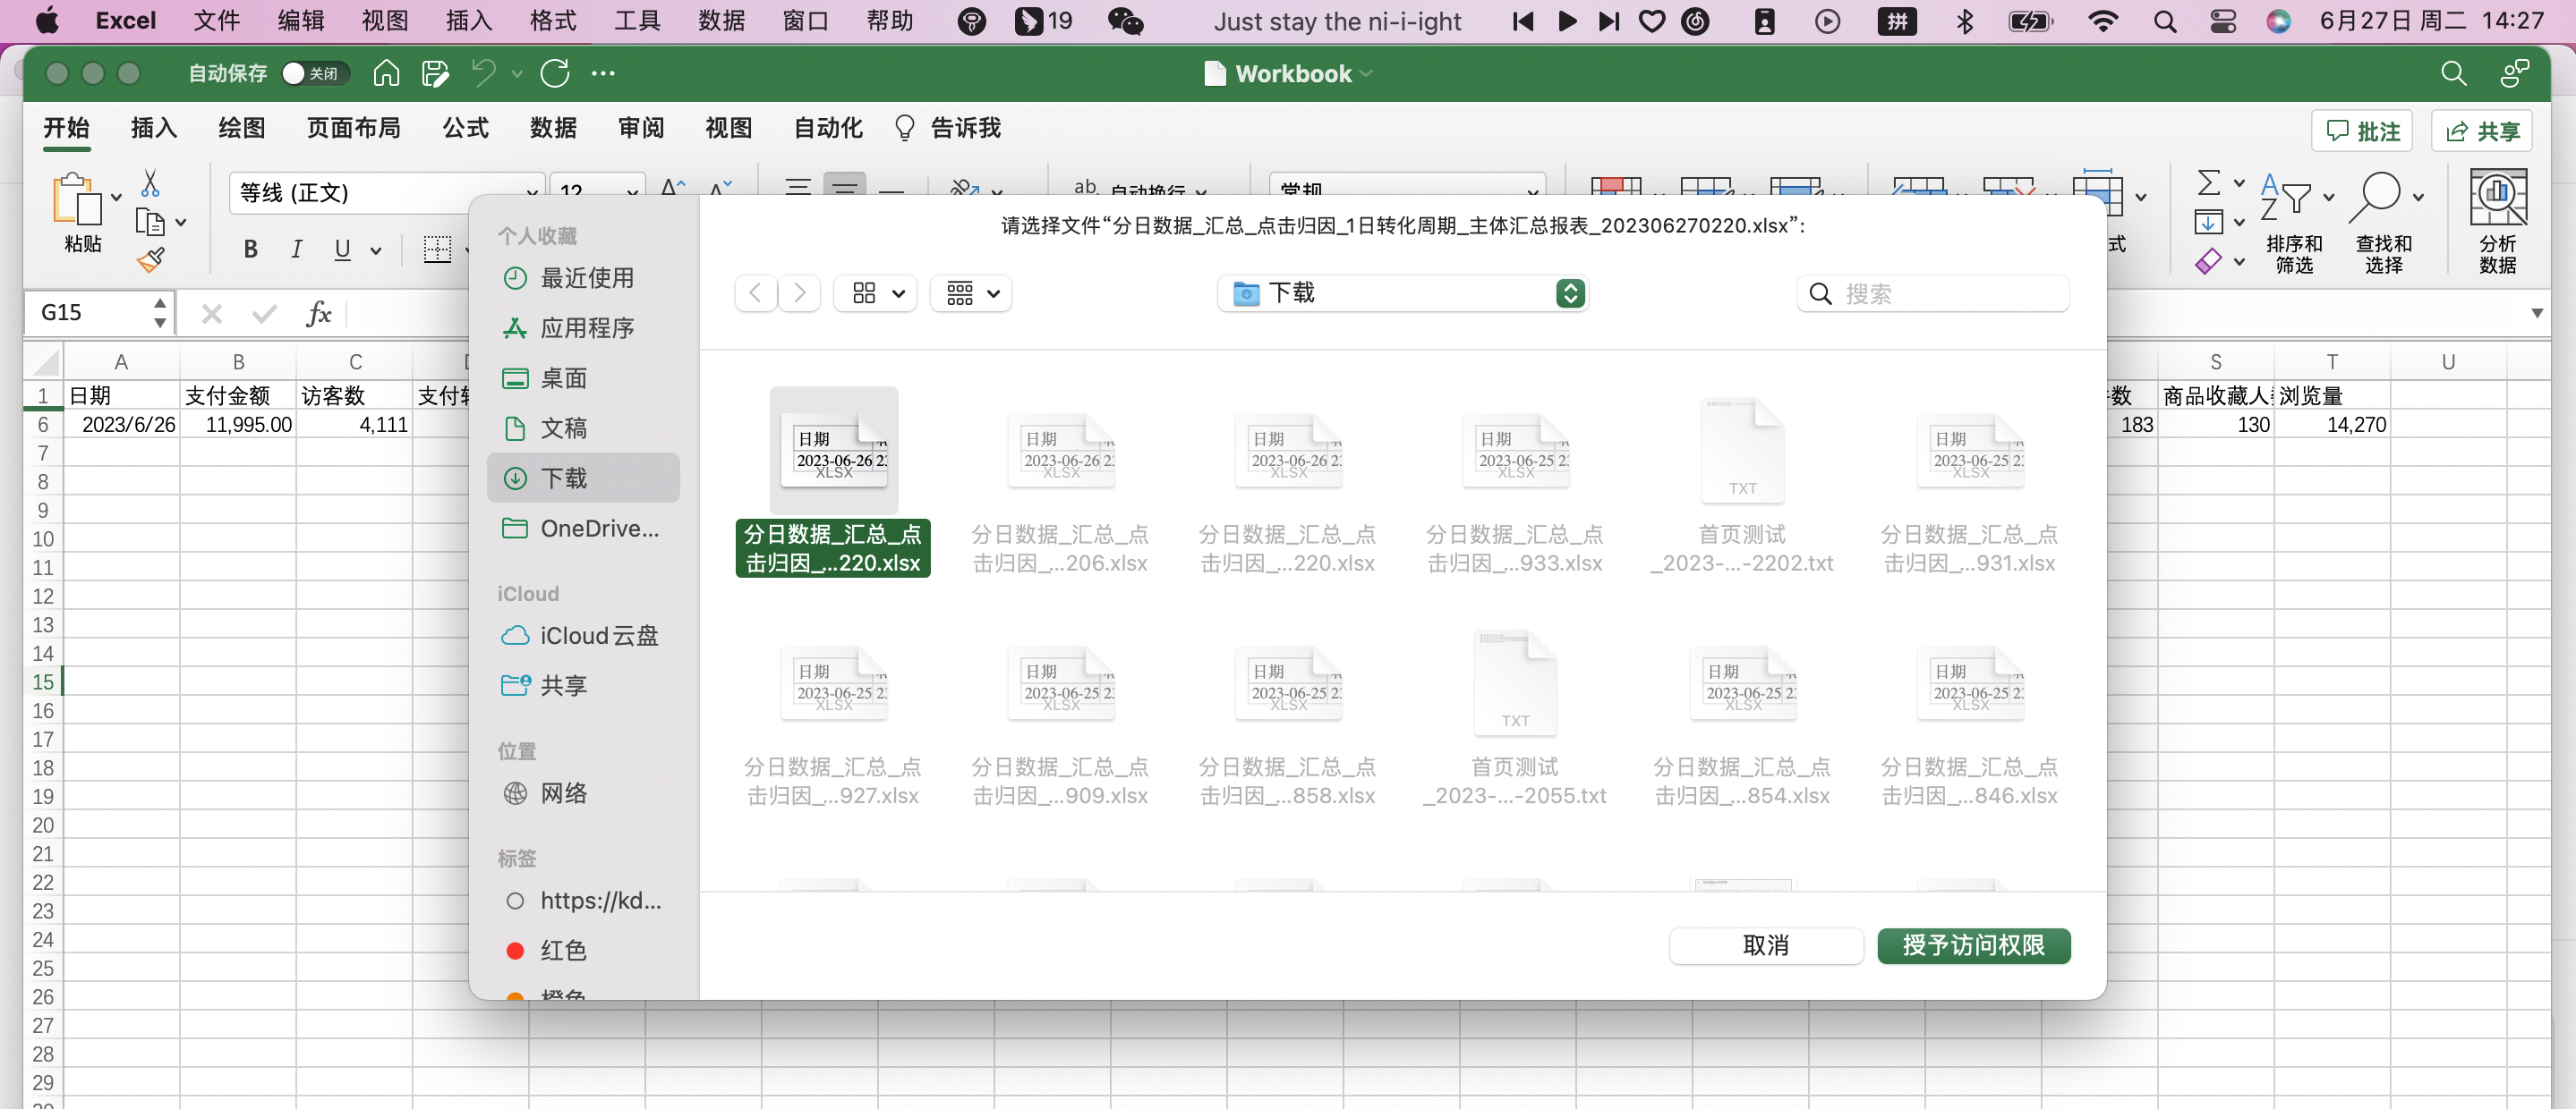Click the Cut scissors icon
The width and height of the screenshot is (2576, 1109).
coord(150,184)
